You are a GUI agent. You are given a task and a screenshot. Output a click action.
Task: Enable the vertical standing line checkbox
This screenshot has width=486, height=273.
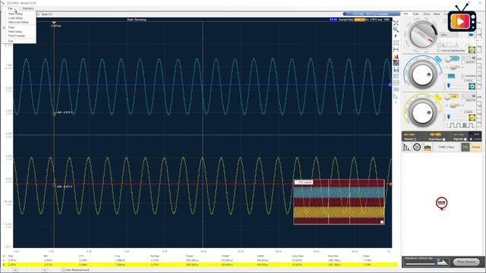click(439, 51)
